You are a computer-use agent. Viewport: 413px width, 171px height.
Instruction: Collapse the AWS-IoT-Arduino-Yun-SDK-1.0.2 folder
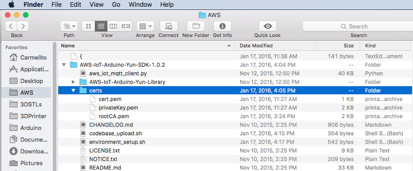coord(64,65)
